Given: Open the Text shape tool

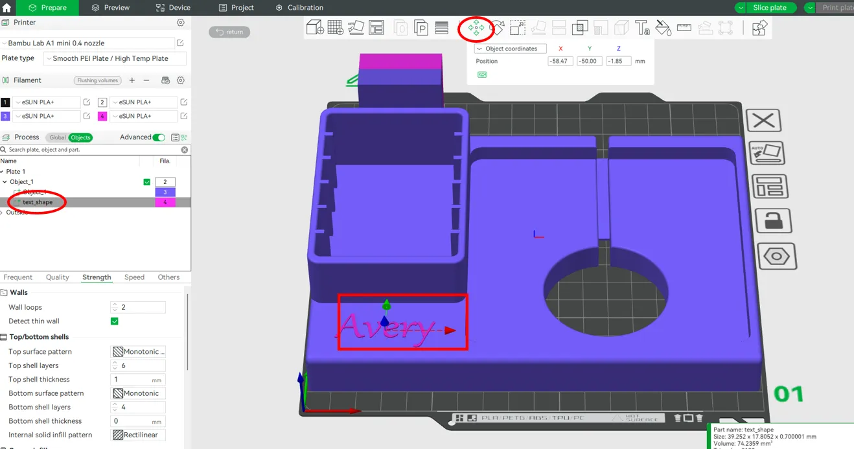Looking at the screenshot, I should point(642,28).
